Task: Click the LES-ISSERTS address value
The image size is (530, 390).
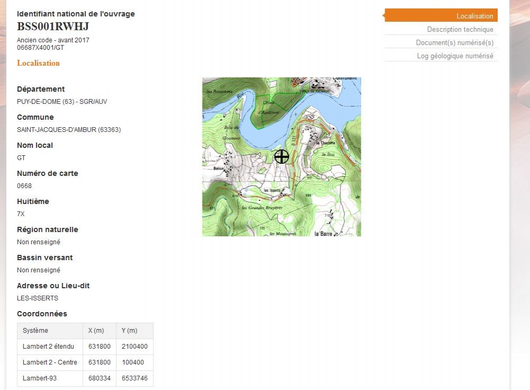Action: [x=38, y=298]
